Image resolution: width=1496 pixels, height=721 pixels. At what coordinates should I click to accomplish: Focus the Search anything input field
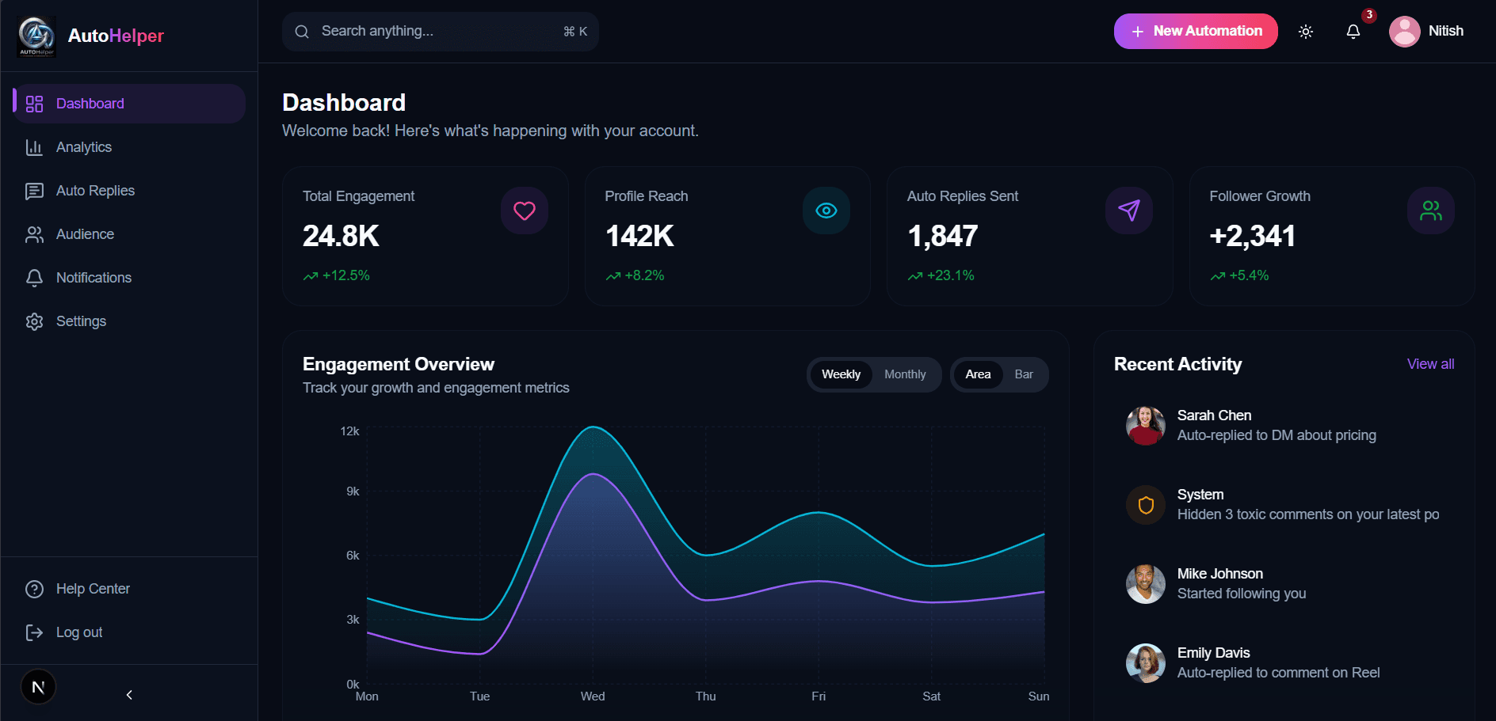pos(440,31)
